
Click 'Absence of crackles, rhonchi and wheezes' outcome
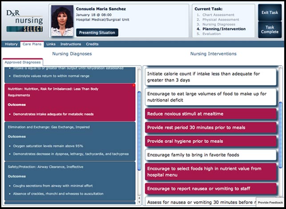pyautogui.click(x=58, y=194)
